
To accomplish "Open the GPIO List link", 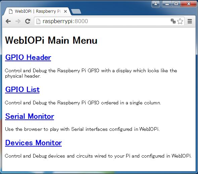I will [x=22, y=90].
